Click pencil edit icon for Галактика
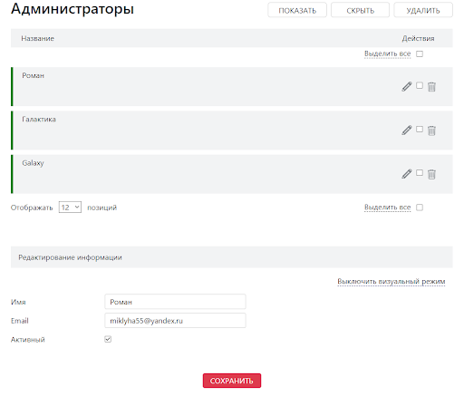 tap(407, 130)
